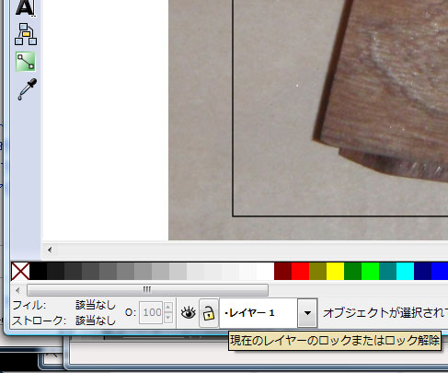Toggle current layer visibility eye icon
The image size is (448, 373).
pyautogui.click(x=188, y=313)
